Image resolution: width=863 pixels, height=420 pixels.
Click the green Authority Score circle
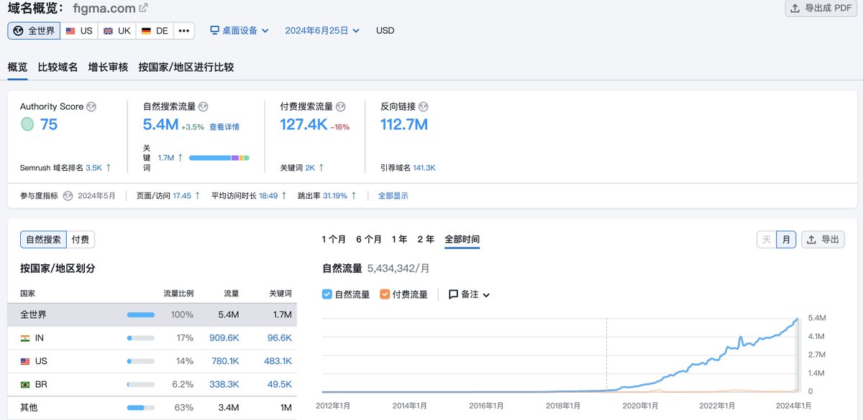point(27,124)
